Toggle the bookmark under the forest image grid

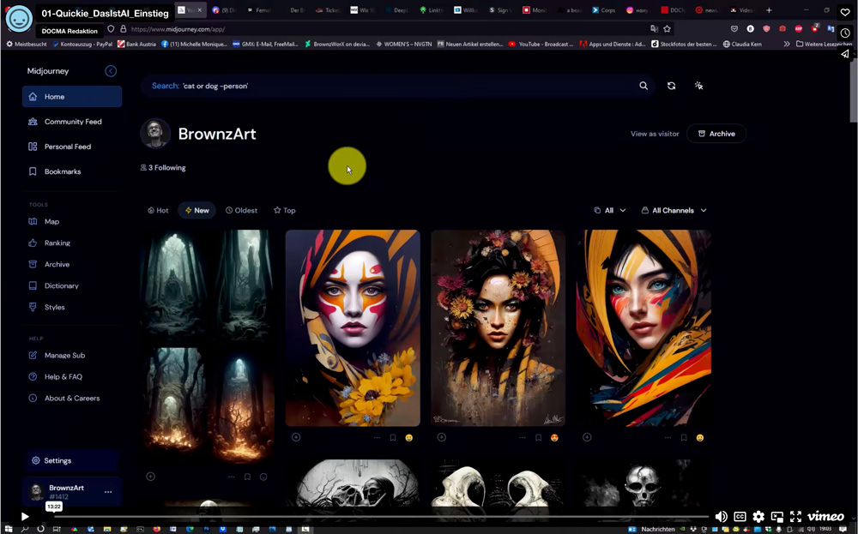click(247, 477)
